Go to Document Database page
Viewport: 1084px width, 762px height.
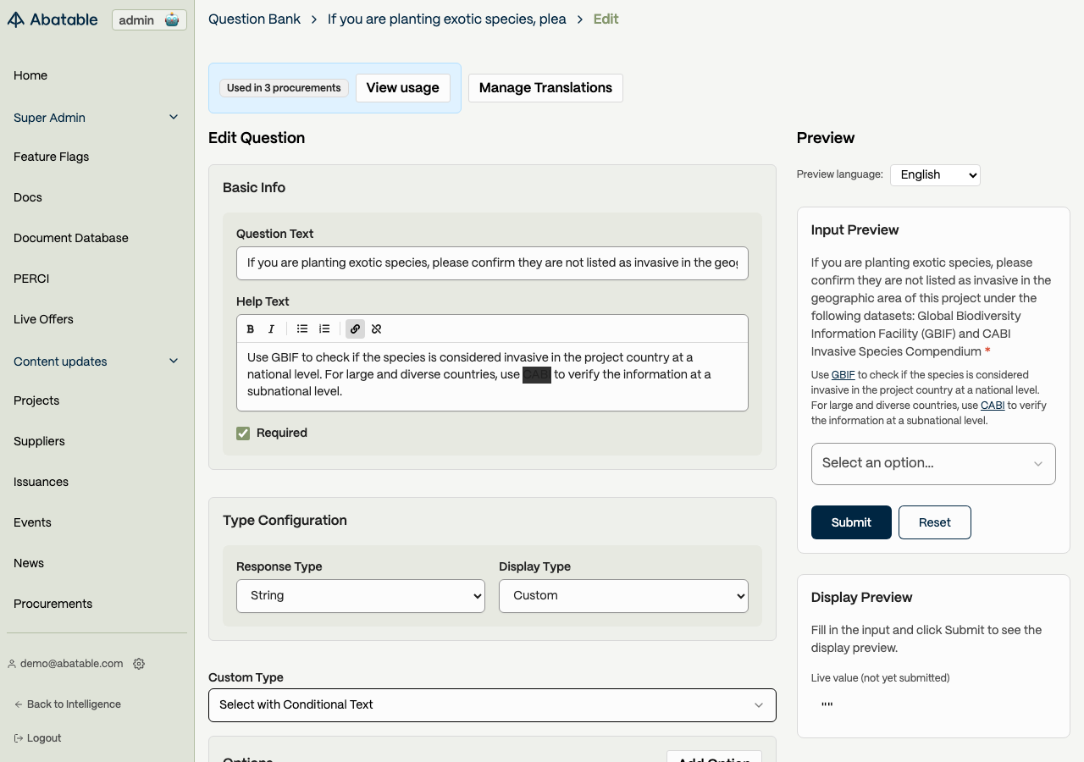71,238
